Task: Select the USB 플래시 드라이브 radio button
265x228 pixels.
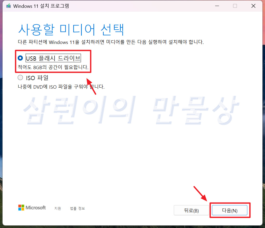Action: click(x=20, y=58)
